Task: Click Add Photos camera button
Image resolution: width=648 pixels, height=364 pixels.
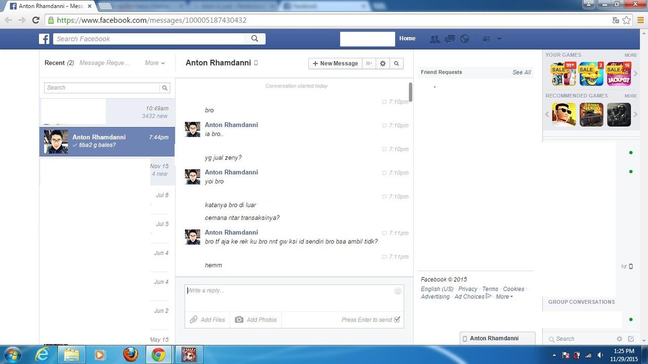Action: pos(256,320)
